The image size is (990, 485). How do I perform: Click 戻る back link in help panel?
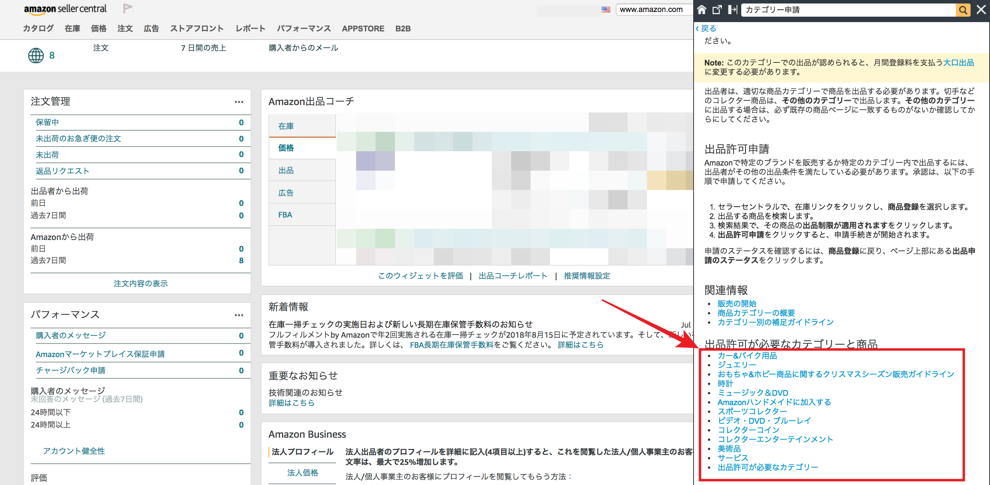click(706, 28)
